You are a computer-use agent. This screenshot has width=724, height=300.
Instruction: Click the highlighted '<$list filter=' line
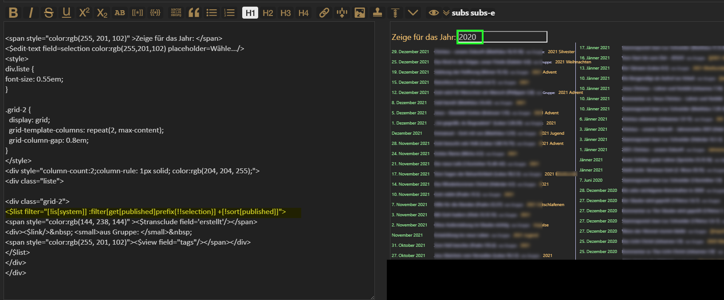pos(146,212)
